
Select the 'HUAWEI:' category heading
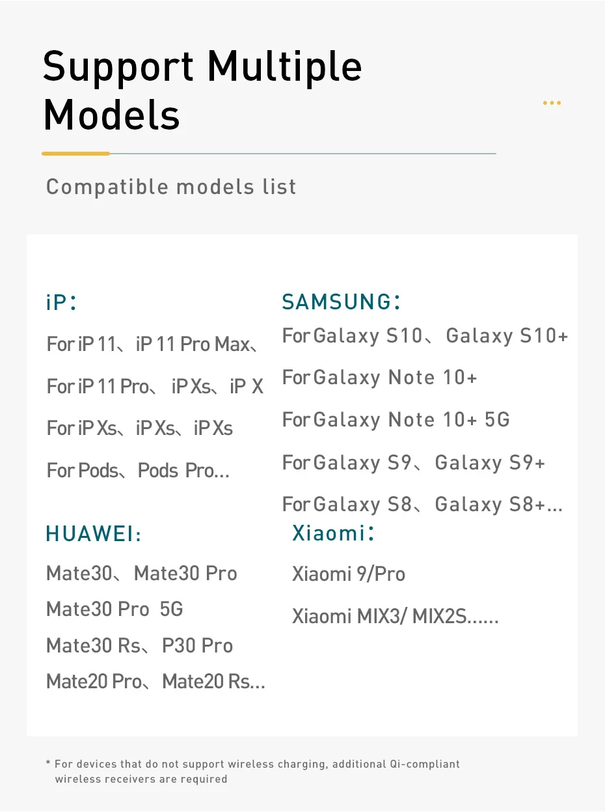pyautogui.click(x=94, y=535)
